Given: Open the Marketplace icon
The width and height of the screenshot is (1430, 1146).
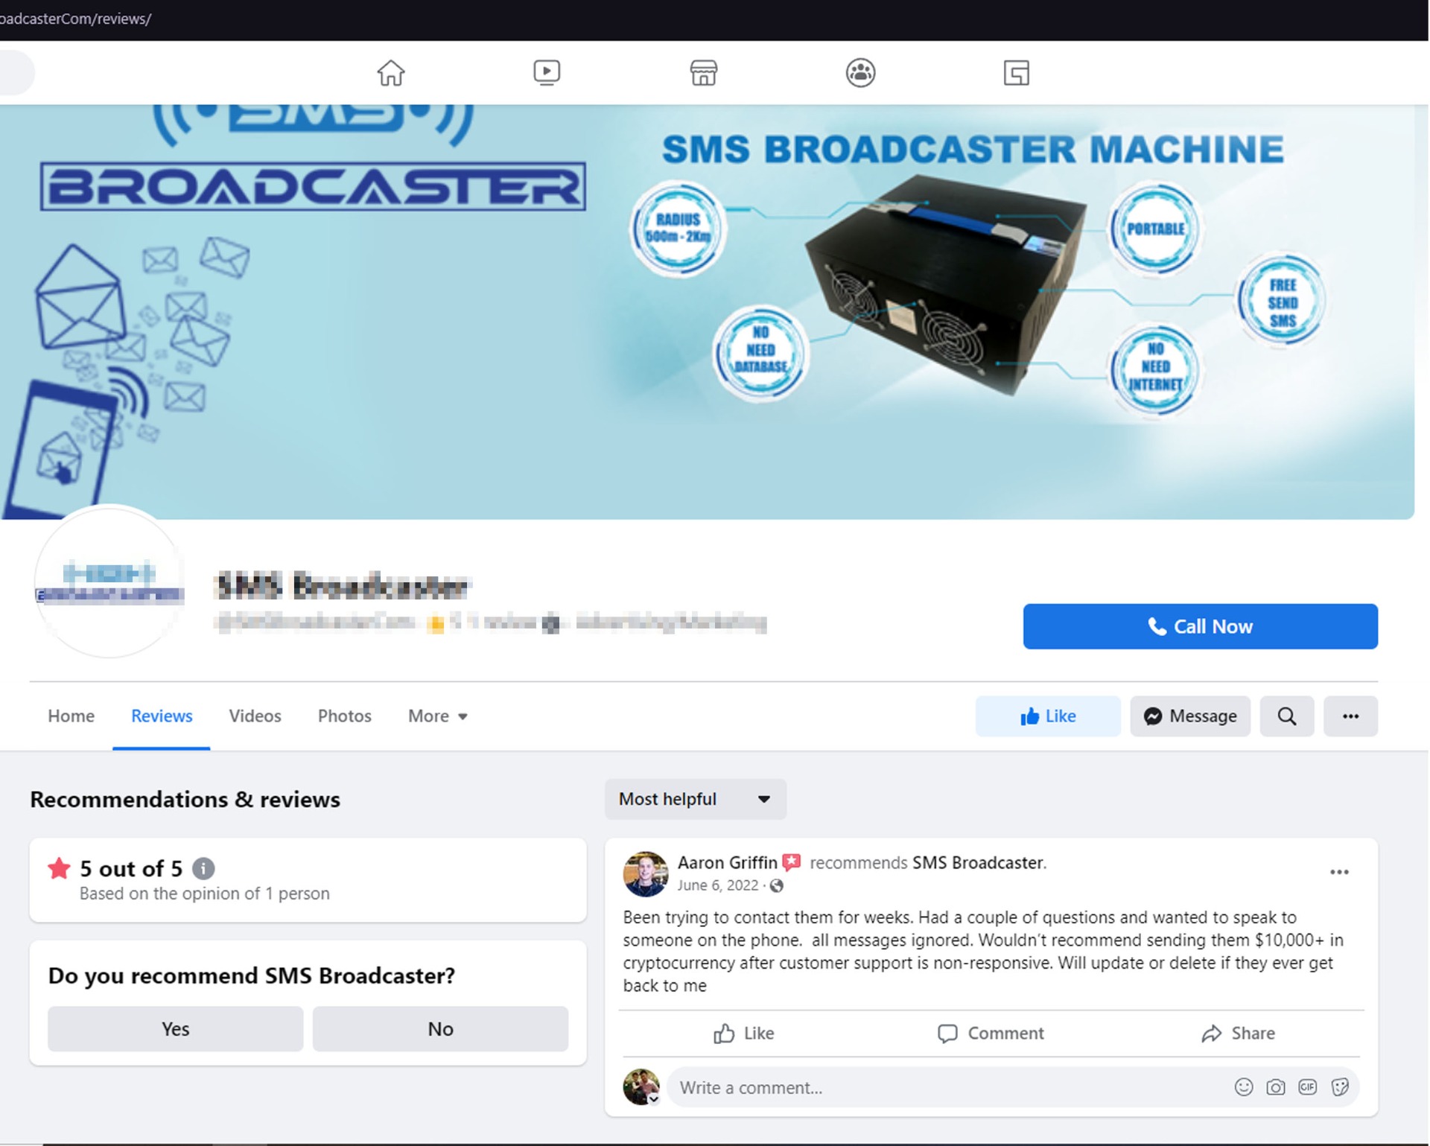Looking at the screenshot, I should pos(703,73).
